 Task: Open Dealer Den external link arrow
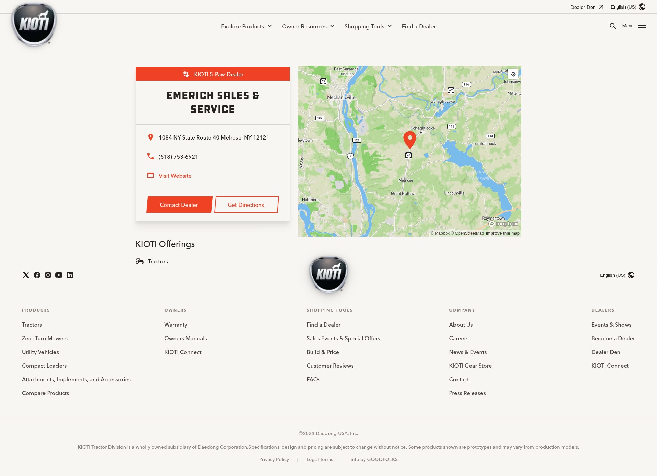point(601,7)
